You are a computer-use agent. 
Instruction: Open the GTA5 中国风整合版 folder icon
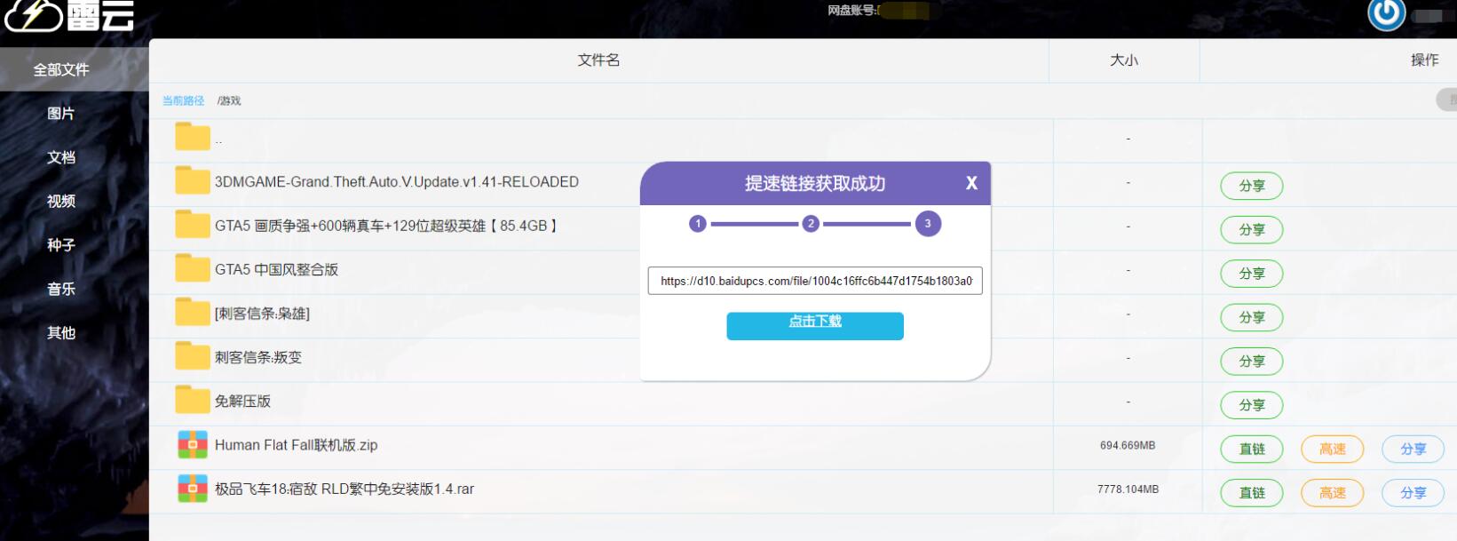point(192,268)
